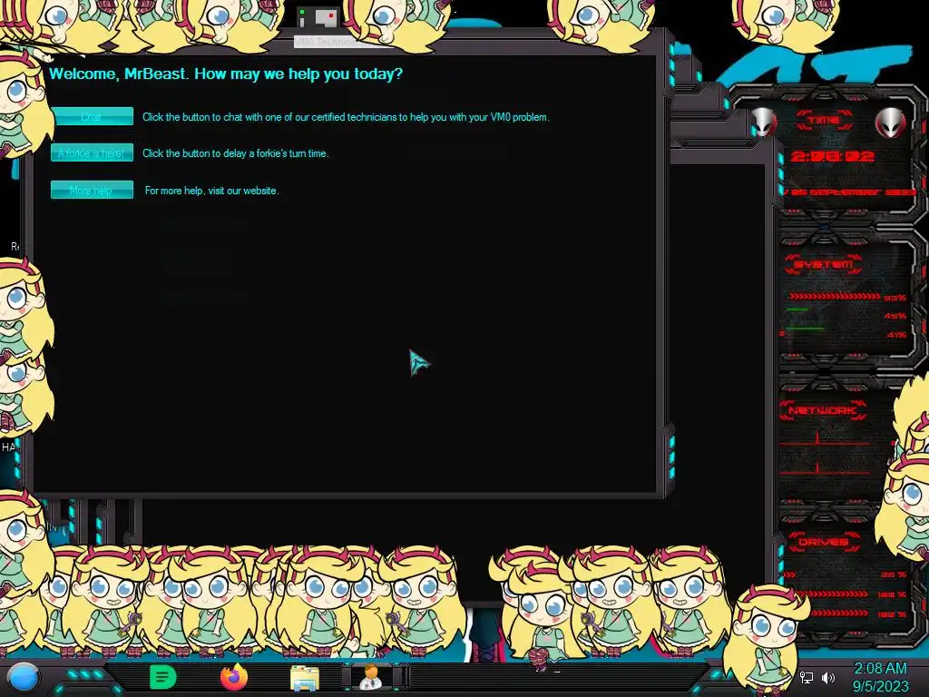
Task: Click the network tray icon
Action: coord(807,677)
